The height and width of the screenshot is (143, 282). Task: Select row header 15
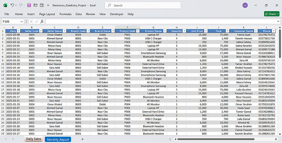(x=3, y=82)
